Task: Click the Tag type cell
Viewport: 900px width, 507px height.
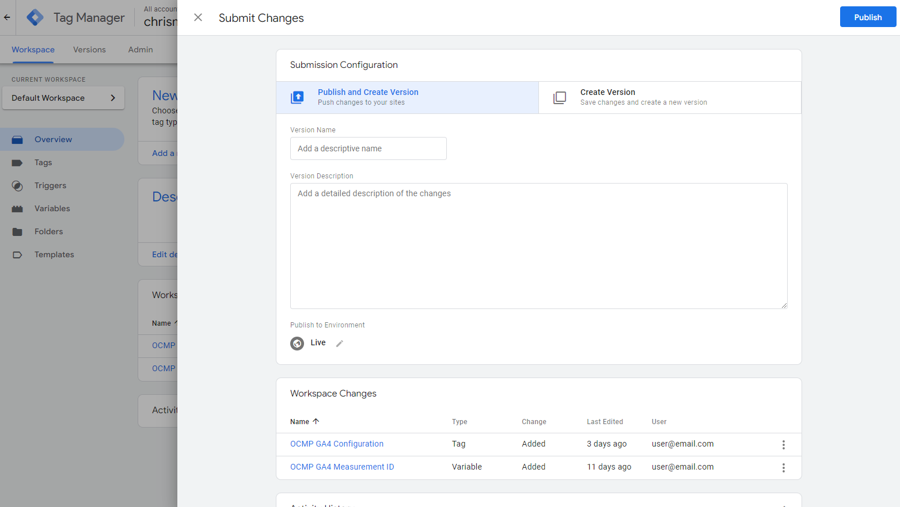Action: pyautogui.click(x=458, y=444)
